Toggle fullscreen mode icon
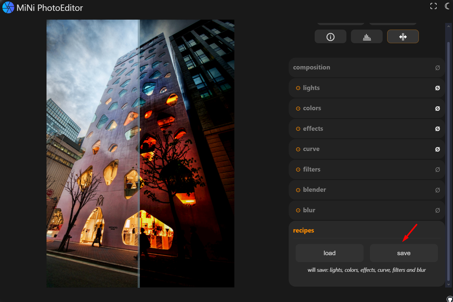The height and width of the screenshot is (302, 453). click(x=433, y=6)
